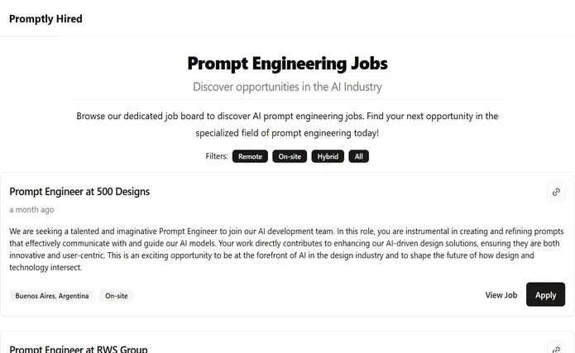Click the Filters label
The height and width of the screenshot is (353, 575).
click(x=217, y=156)
